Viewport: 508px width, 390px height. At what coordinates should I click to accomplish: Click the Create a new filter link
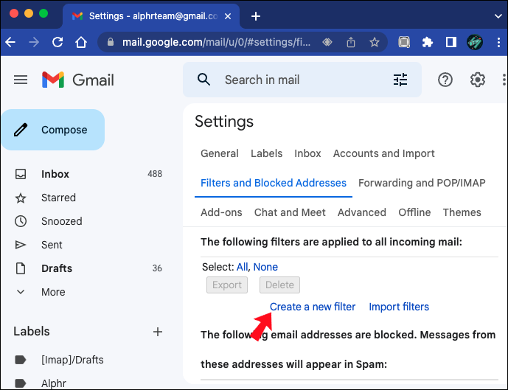click(x=313, y=307)
